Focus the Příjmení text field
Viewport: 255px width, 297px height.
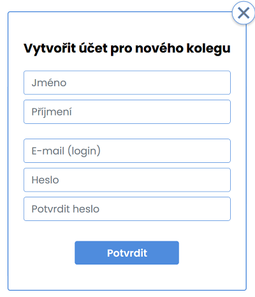click(x=127, y=112)
